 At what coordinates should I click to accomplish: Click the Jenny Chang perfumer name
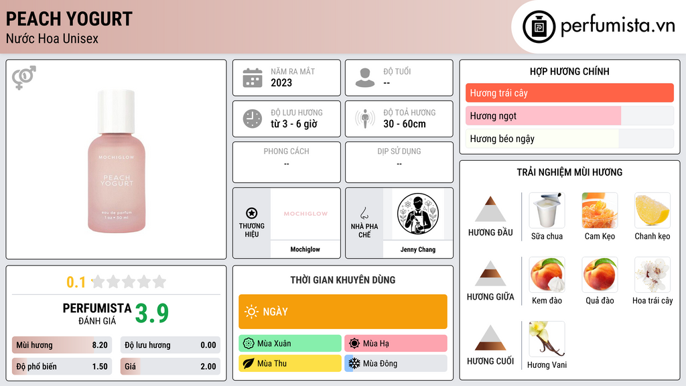pyautogui.click(x=418, y=249)
